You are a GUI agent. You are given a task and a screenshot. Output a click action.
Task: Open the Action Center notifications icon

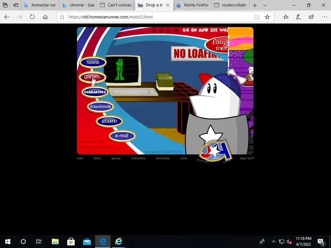point(321,242)
